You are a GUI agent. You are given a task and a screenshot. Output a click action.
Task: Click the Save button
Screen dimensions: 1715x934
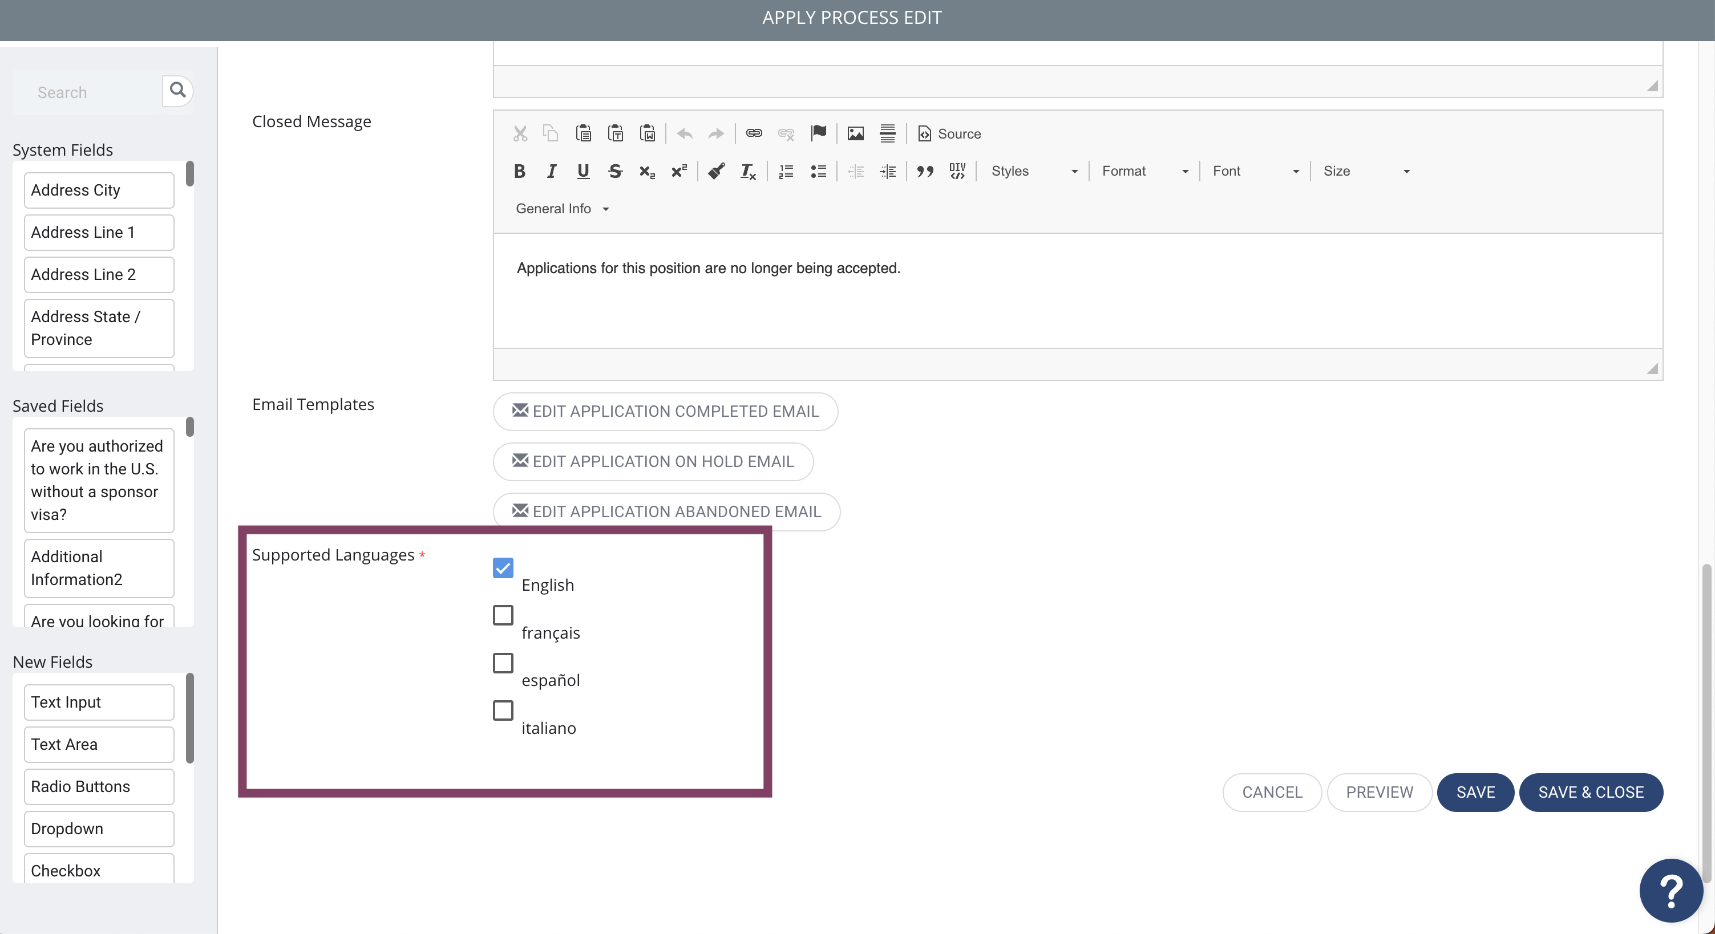[x=1475, y=793]
